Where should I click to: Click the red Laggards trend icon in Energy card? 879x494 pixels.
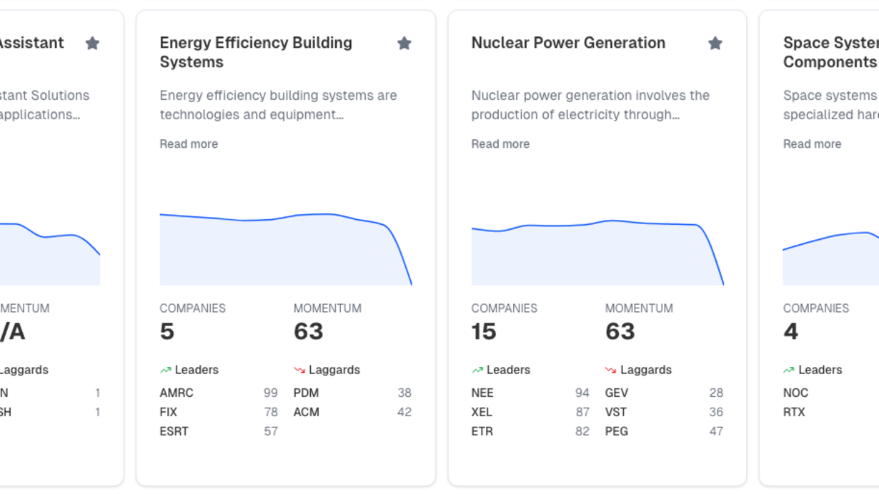[x=299, y=370]
